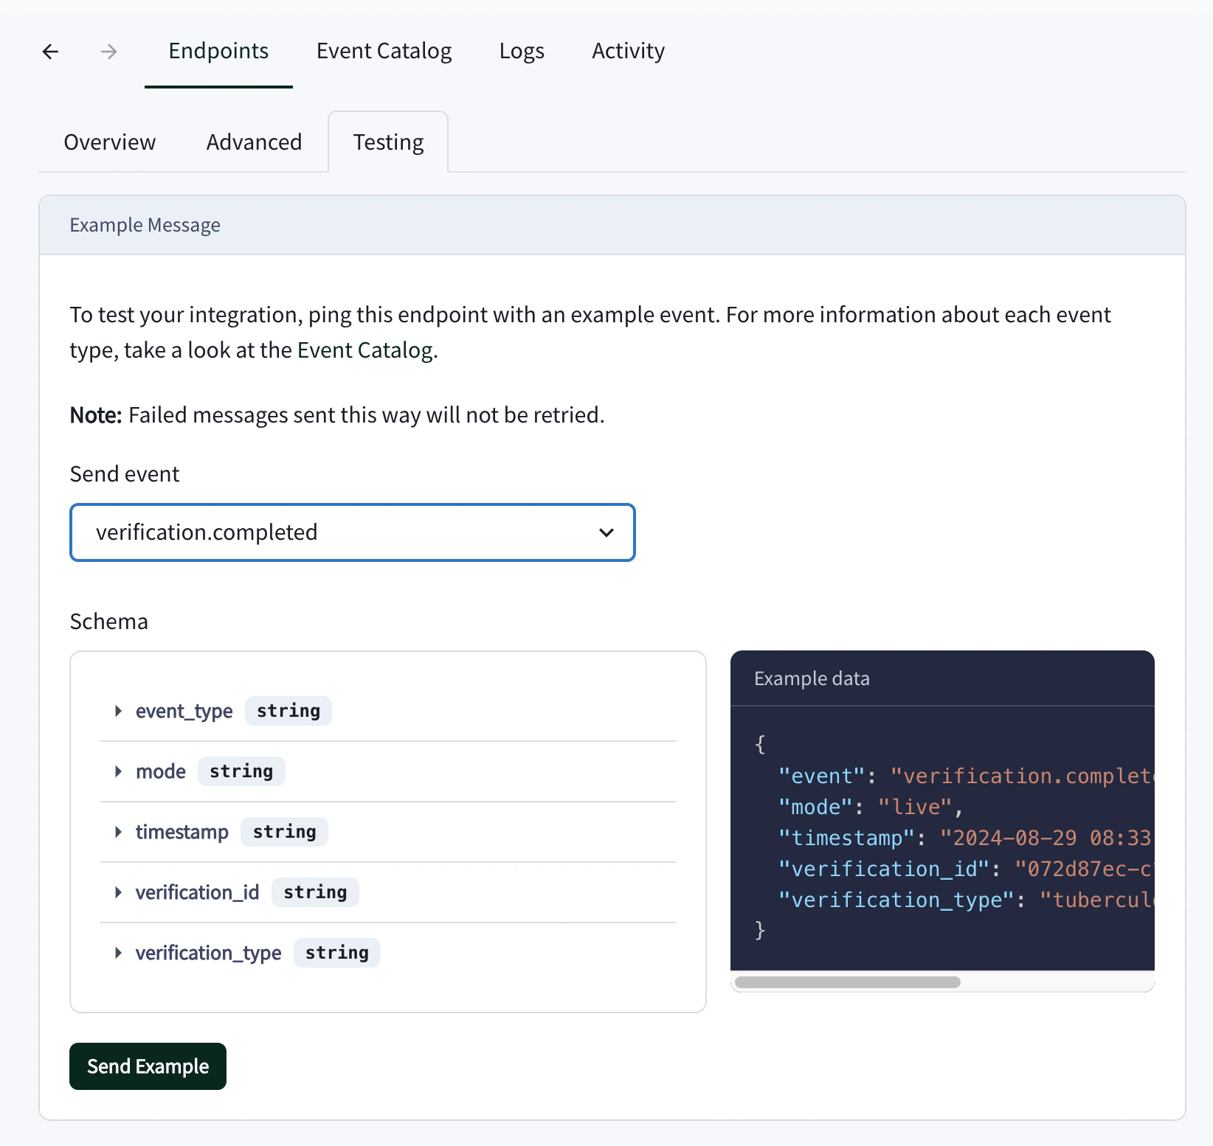Viewport: 1213px width, 1146px height.
Task: Click the "verification_type" JSON line
Action: click(x=965, y=900)
